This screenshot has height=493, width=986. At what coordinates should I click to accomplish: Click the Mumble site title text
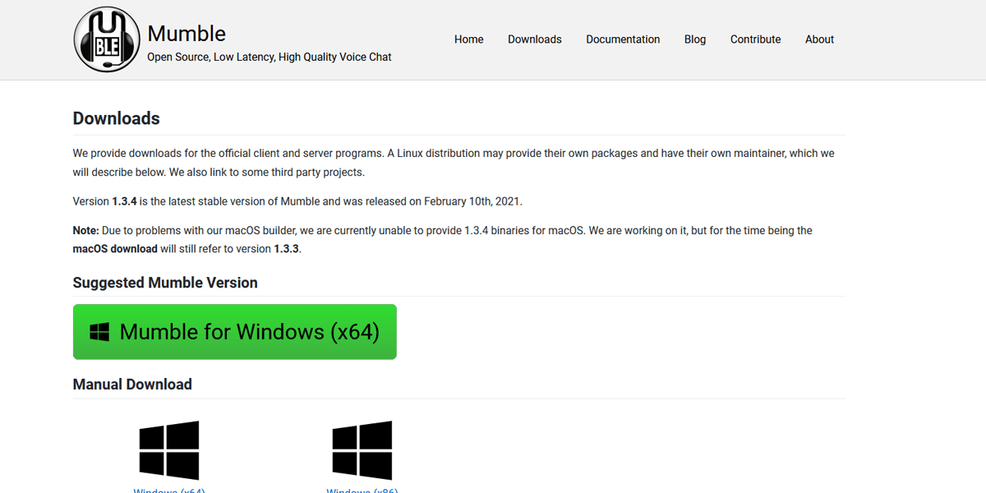(x=187, y=34)
